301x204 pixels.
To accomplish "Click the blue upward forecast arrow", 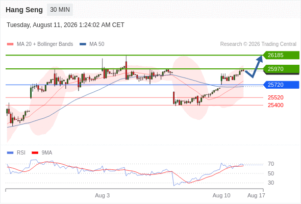I will coord(255,66).
